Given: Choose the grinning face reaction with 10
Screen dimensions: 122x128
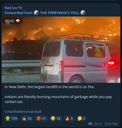Looking at the screenshot, I should pyautogui.click(x=56, y=118).
